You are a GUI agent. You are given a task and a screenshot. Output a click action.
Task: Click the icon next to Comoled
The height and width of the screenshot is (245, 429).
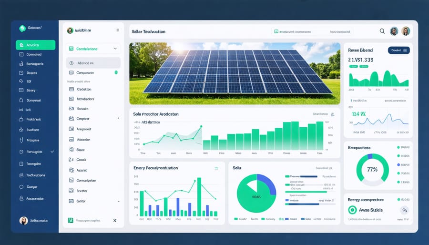tap(21, 54)
